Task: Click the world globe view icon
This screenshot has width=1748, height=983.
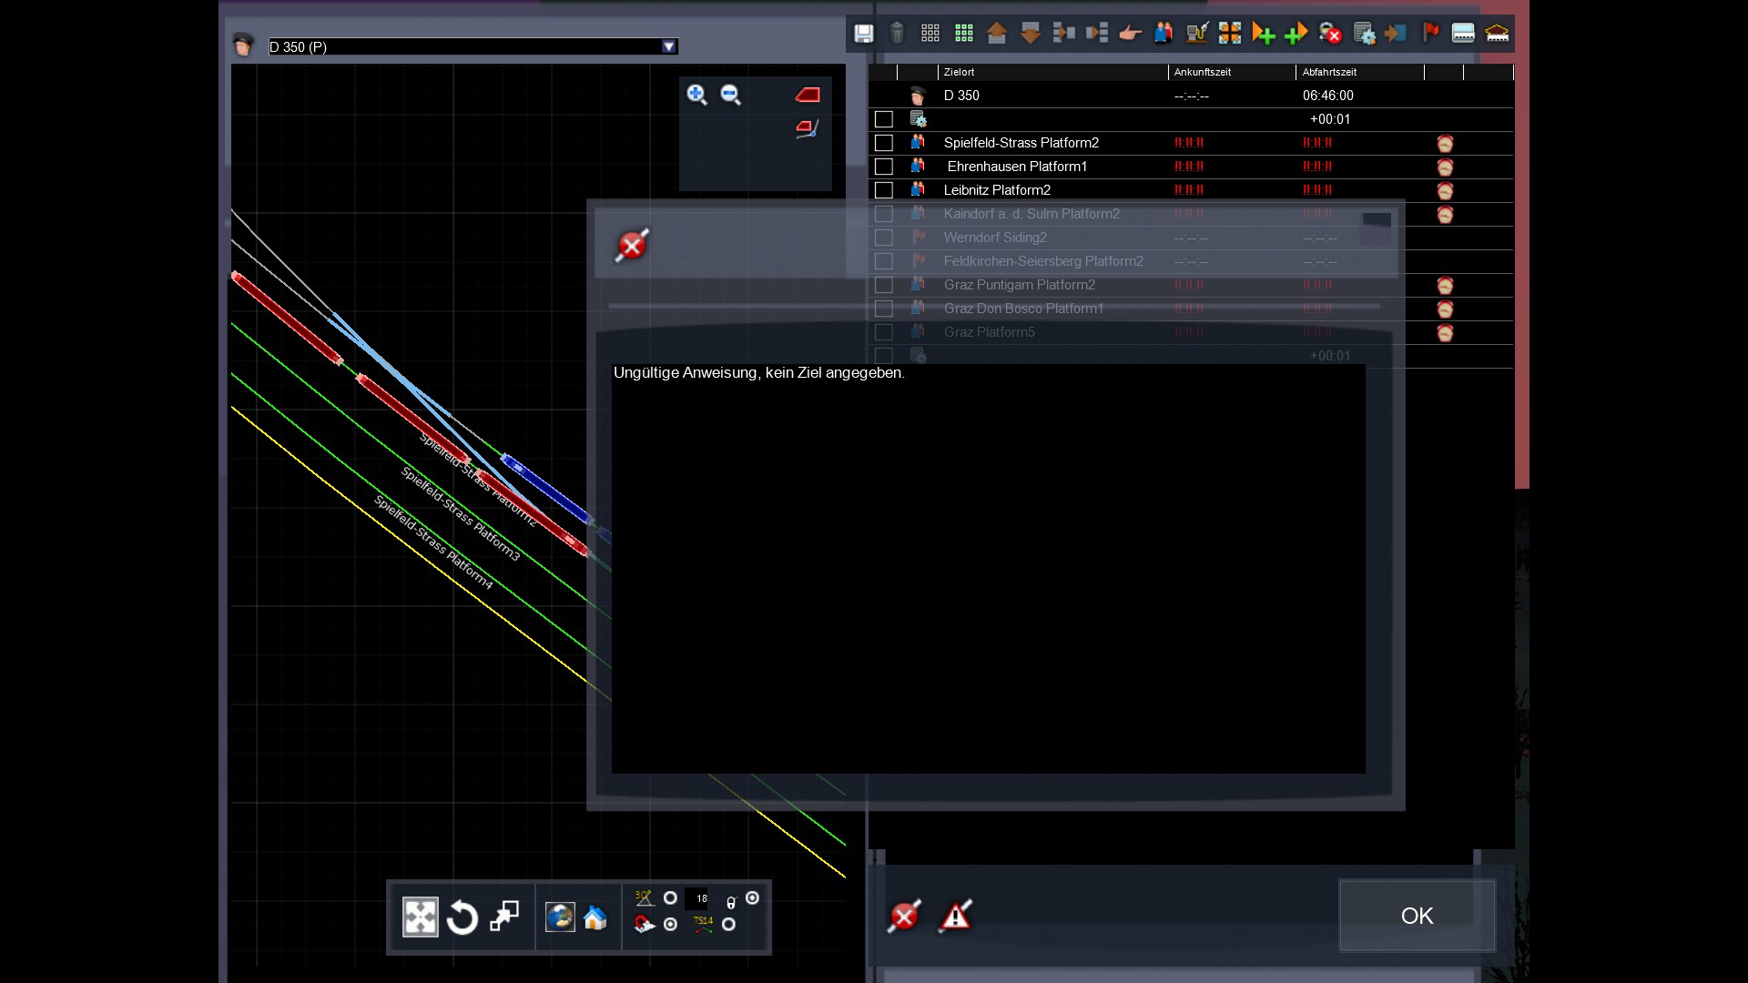Action: (x=560, y=917)
